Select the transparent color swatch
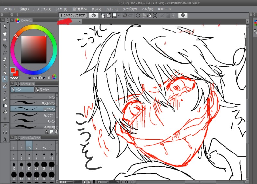 pos(14,78)
